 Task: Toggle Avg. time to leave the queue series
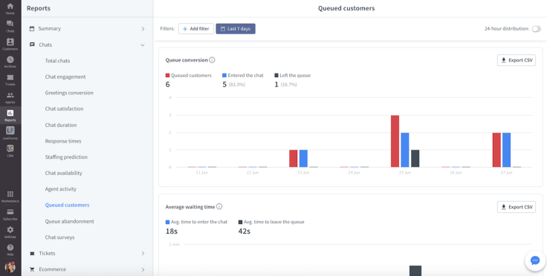pos(271,222)
